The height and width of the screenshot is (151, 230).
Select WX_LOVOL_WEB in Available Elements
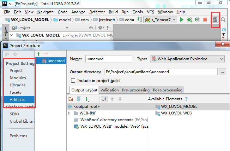(173, 113)
